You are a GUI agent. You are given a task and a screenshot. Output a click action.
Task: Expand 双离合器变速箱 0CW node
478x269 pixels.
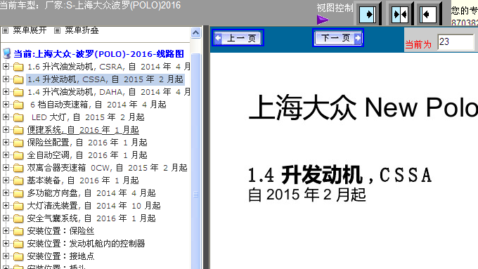(x=6, y=167)
